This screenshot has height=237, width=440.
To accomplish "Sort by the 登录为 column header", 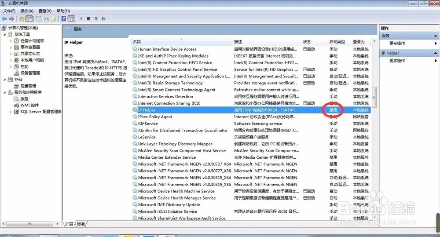I will (x=361, y=41).
